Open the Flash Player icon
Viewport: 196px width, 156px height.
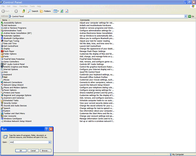click(x=2, y=51)
